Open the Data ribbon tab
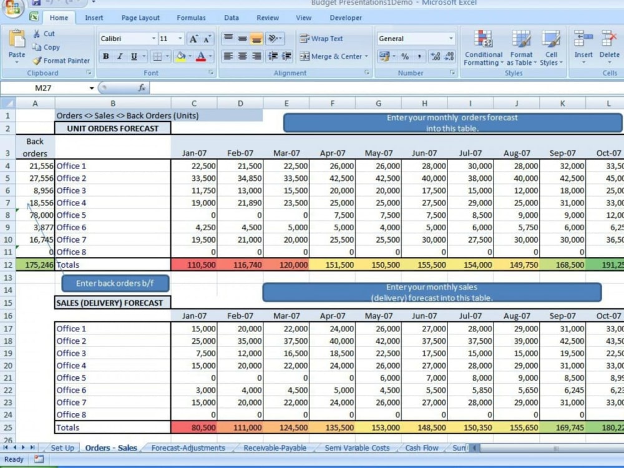Screen dimensions: 624x468 [232, 18]
